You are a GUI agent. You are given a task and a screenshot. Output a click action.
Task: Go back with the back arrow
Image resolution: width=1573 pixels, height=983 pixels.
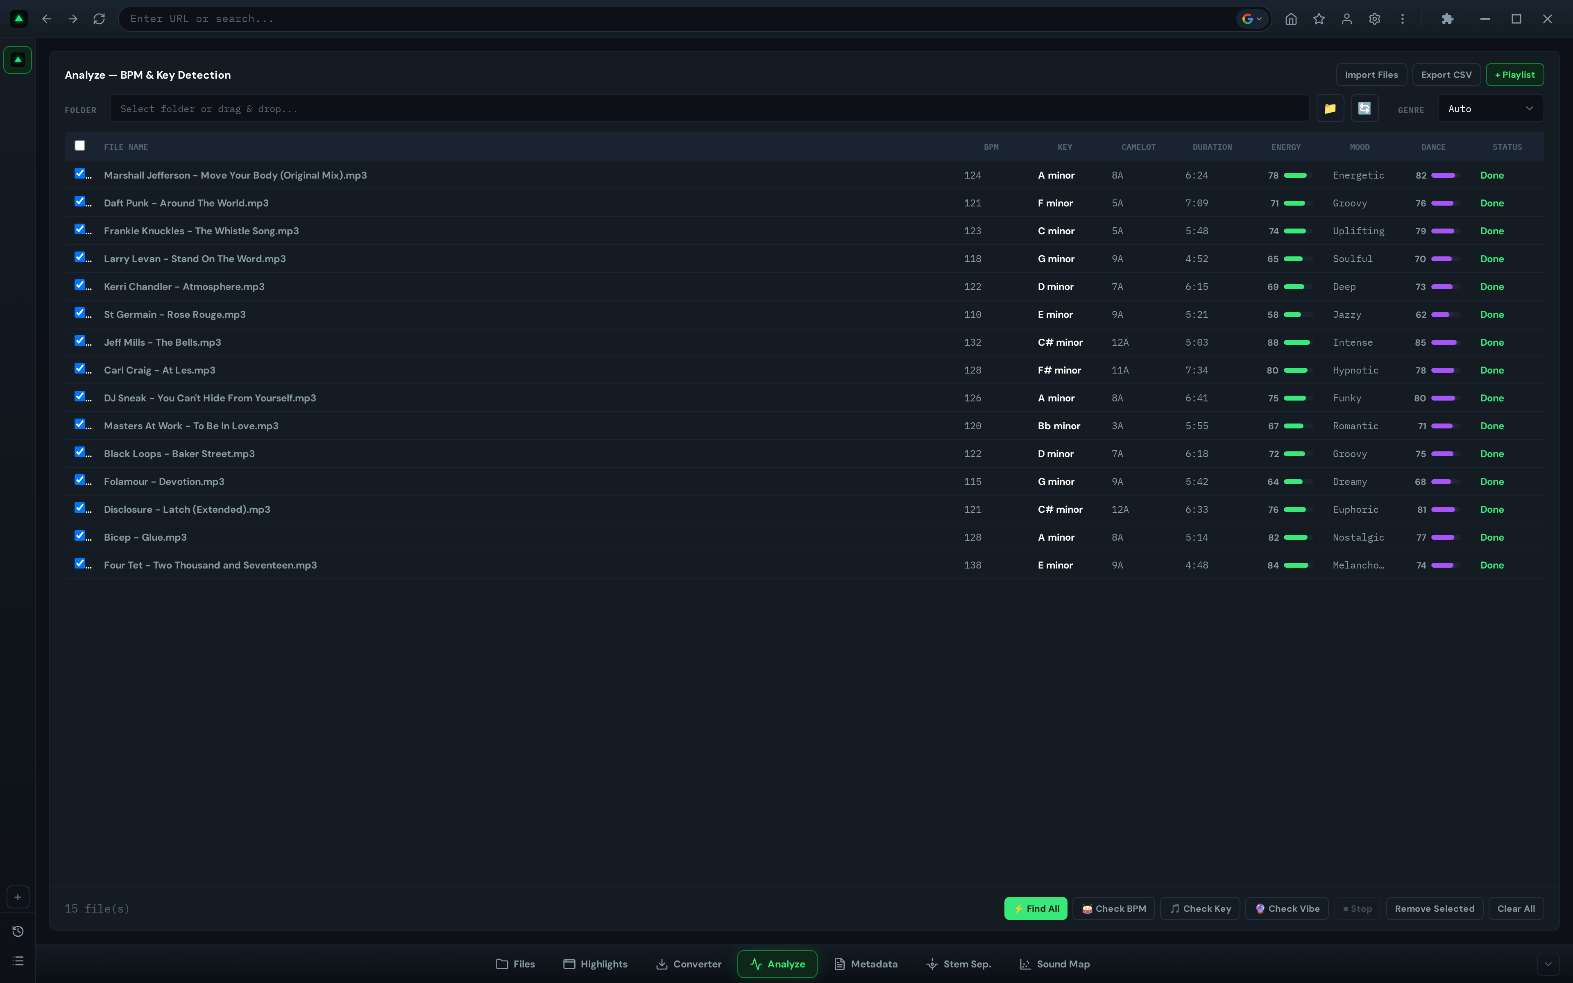46,19
